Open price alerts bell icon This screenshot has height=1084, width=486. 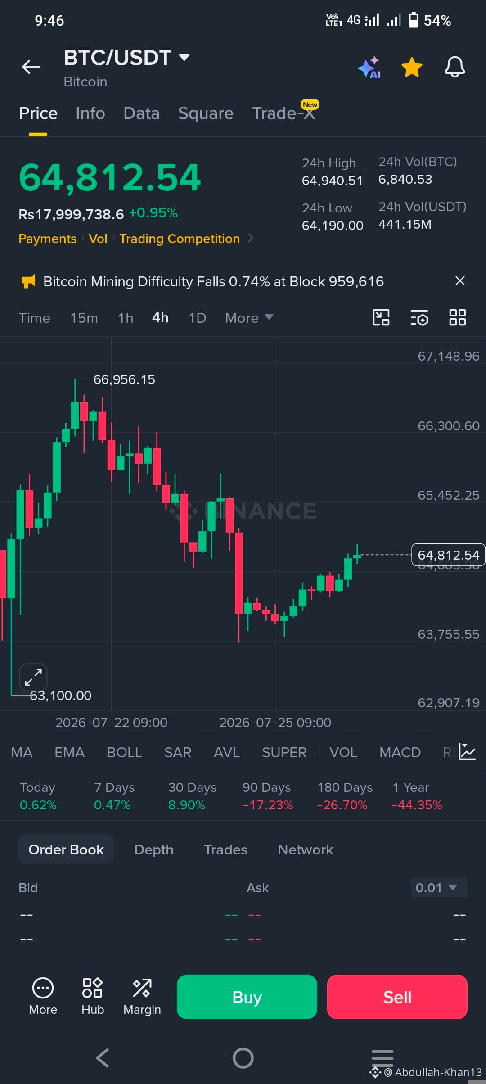(455, 67)
